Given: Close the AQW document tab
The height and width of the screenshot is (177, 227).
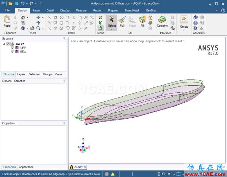Looking at the screenshot, I should [x=85, y=167].
